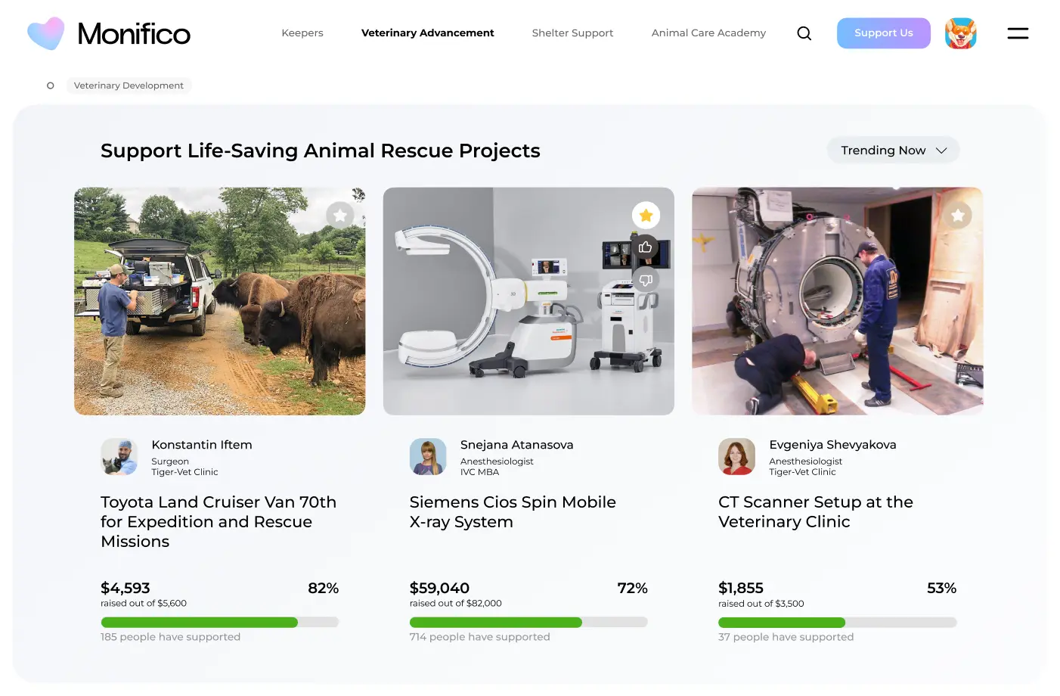Viewport: 1060px width, 696px height.
Task: Click thumbs-up on Siemens X-ray card
Action: (646, 247)
